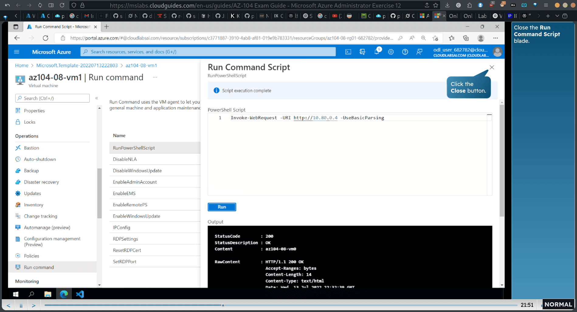Open the Windows Start button

[16, 294]
